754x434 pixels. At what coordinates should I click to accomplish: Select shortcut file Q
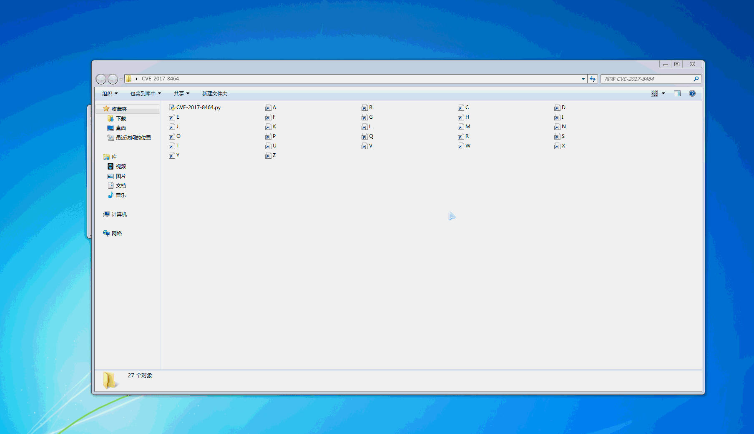click(367, 136)
